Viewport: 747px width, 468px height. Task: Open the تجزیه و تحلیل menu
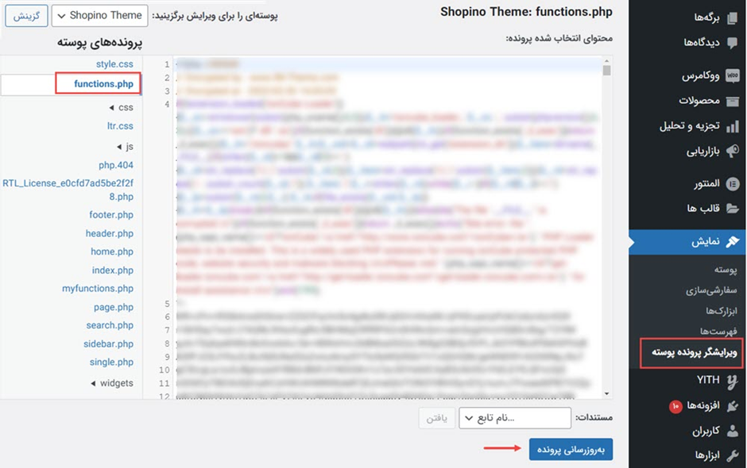687,126
